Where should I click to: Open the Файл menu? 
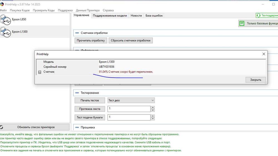(3, 11)
